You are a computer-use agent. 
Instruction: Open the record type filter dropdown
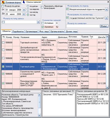pos(38,22)
